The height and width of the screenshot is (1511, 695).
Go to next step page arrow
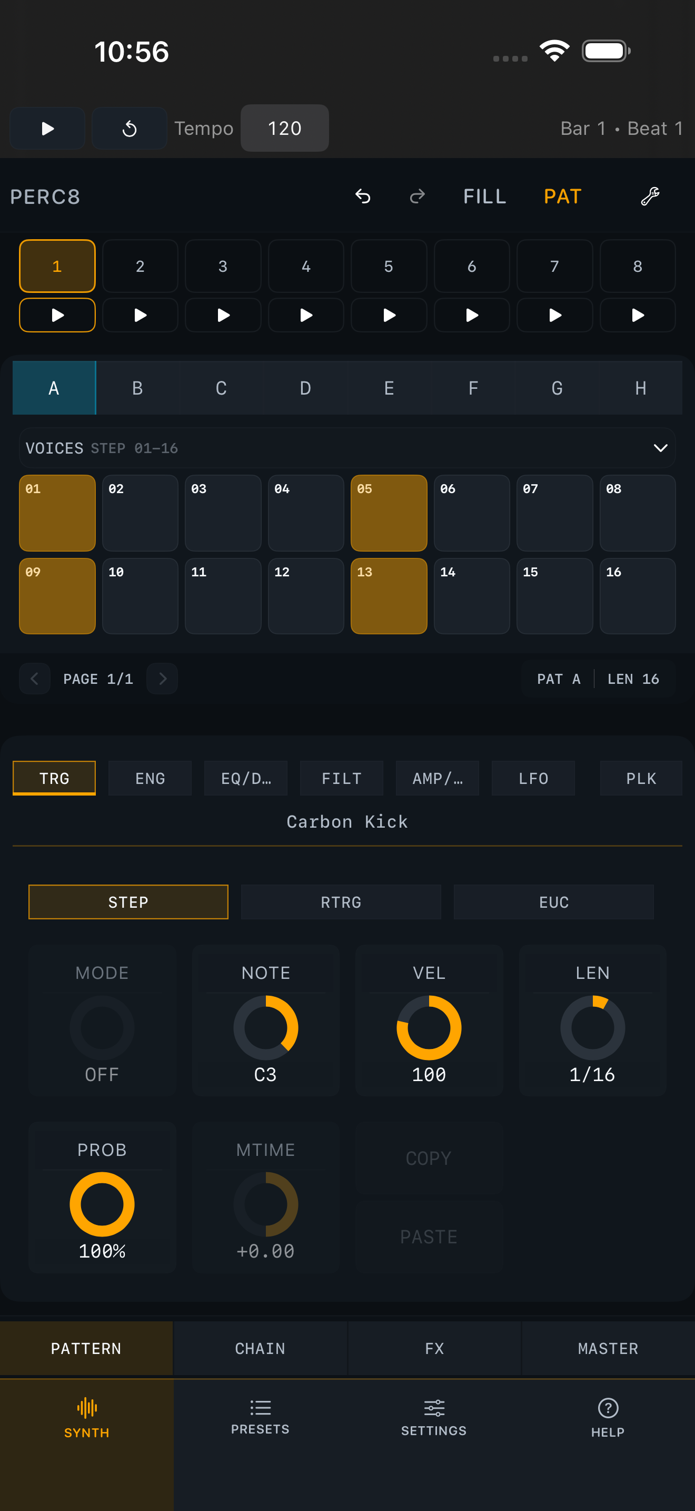point(162,679)
